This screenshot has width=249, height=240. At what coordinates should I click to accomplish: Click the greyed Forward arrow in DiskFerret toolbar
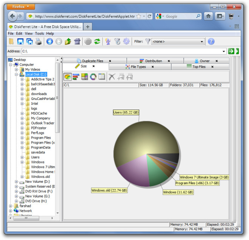click(x=59, y=41)
